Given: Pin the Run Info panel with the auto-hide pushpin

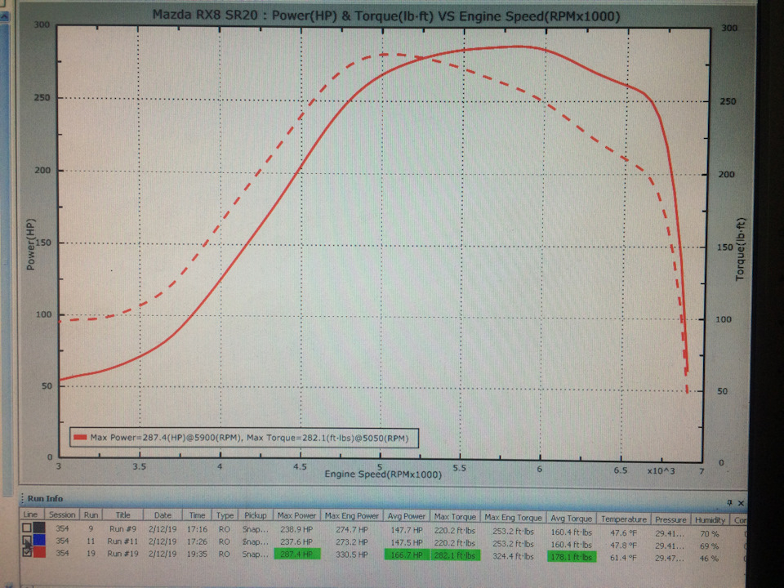Looking at the screenshot, I should tap(729, 502).
